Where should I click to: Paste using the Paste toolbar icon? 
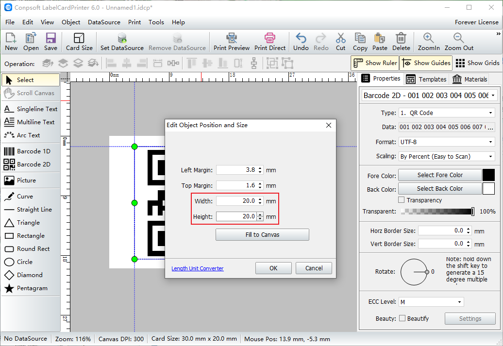[x=380, y=42]
